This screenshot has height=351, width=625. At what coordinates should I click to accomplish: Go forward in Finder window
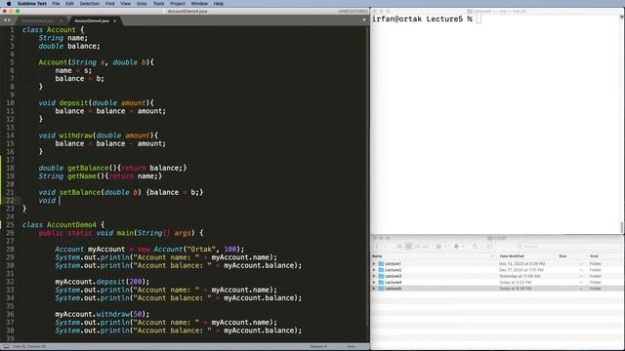coord(386,247)
